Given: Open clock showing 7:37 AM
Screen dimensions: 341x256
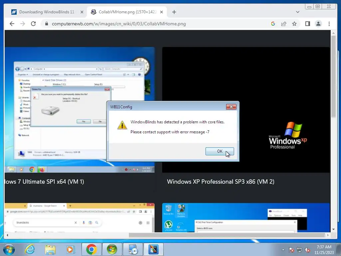Looking at the screenshot, I should 324,250.
